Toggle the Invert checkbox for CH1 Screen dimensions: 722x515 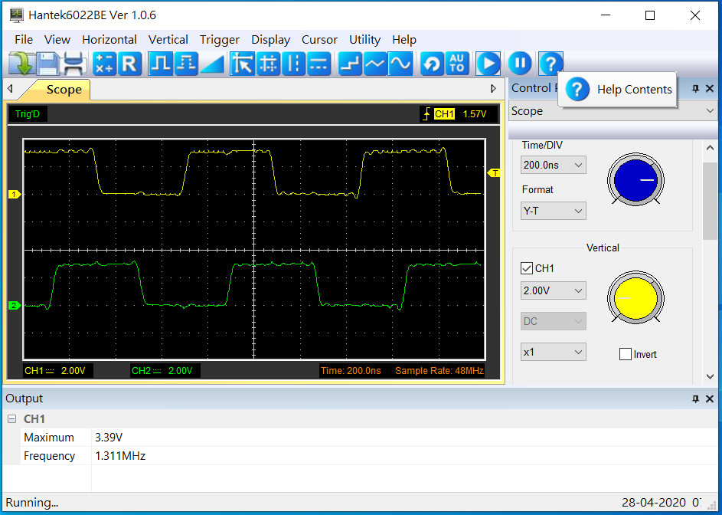(625, 353)
